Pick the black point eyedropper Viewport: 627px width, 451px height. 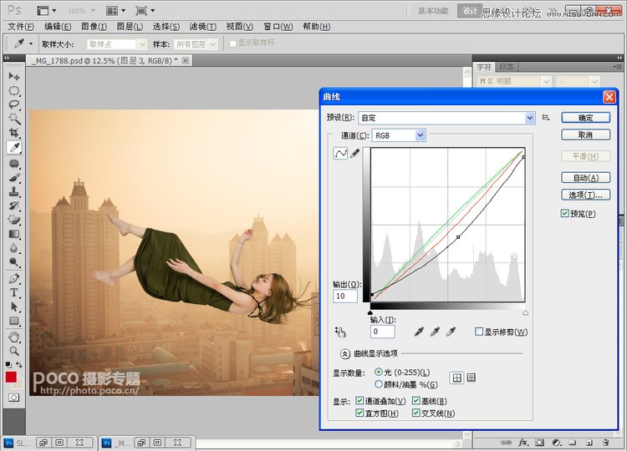pyautogui.click(x=419, y=332)
